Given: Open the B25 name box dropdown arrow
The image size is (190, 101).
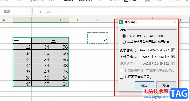Looking at the screenshot, I should (x=27, y=12).
